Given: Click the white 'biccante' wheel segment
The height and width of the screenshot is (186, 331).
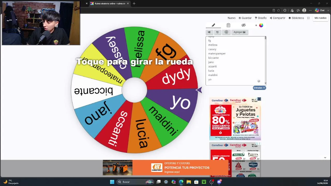Looking at the screenshot, I should [93, 91].
